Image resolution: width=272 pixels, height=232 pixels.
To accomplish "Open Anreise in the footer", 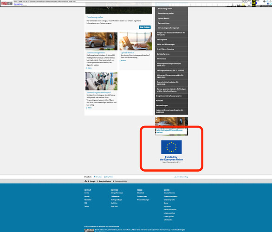I will pos(87,193).
